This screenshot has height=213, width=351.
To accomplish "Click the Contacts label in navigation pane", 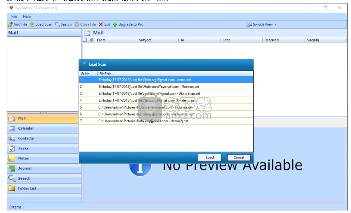I will coord(26,138).
